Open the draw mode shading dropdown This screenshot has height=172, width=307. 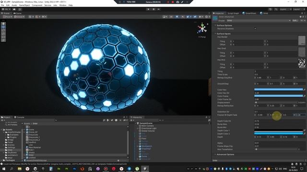coord(165,17)
